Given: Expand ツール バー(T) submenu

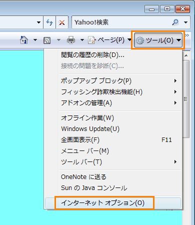Looking at the screenshot, I should point(113,162).
